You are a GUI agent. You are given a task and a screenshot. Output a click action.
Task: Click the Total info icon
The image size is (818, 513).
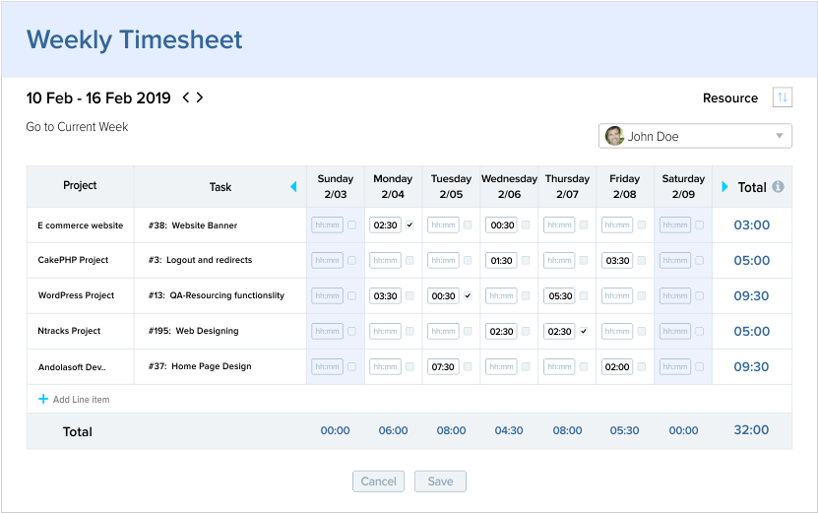point(778,186)
